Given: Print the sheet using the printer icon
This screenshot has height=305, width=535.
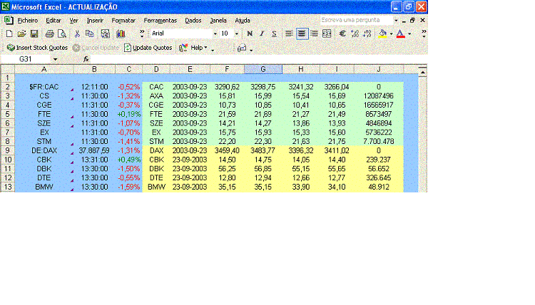Looking at the screenshot, I should [49, 33].
